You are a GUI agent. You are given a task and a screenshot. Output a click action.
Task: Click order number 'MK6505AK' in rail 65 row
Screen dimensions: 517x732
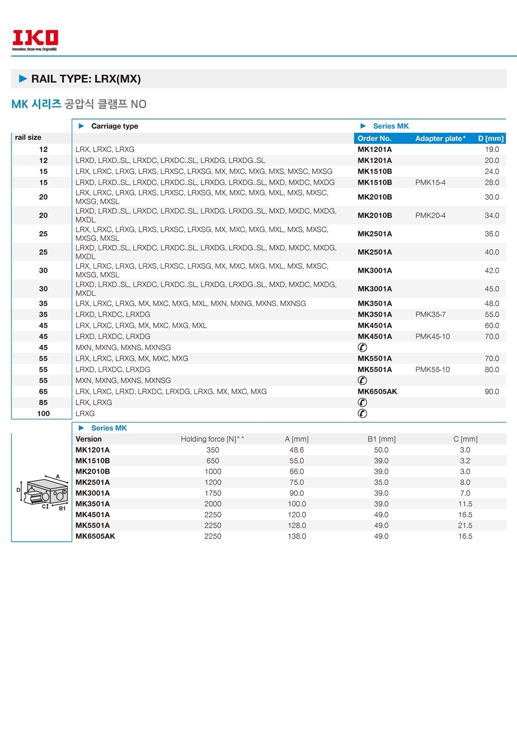[x=377, y=392]
